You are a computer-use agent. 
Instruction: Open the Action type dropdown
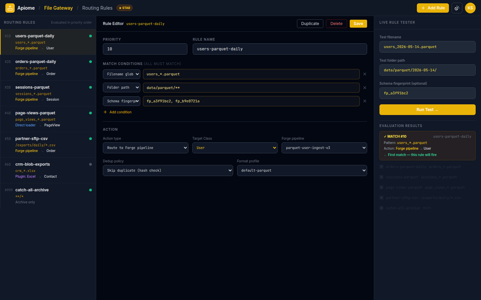(146, 148)
